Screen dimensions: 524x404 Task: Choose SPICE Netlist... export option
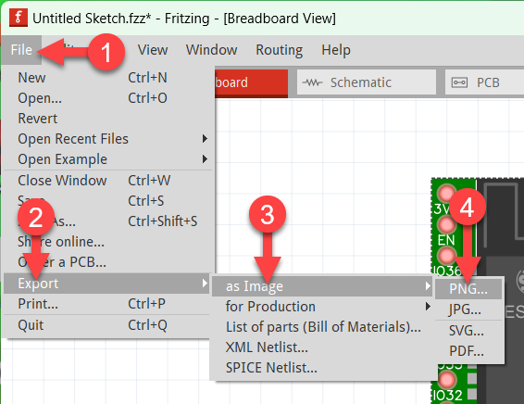[x=322, y=368]
